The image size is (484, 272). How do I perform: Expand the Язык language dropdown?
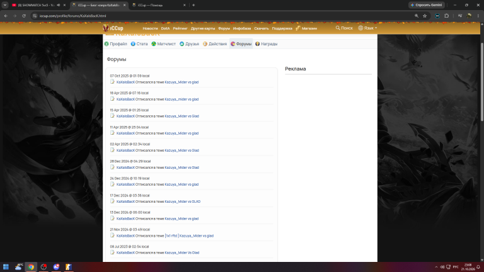(367, 28)
